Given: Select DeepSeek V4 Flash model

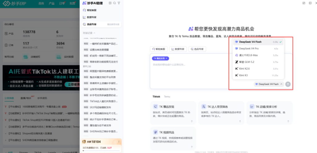Looking at the screenshot, I should (258, 42).
